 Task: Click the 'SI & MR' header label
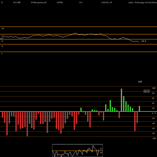pyautogui.click(x=17, y=3)
